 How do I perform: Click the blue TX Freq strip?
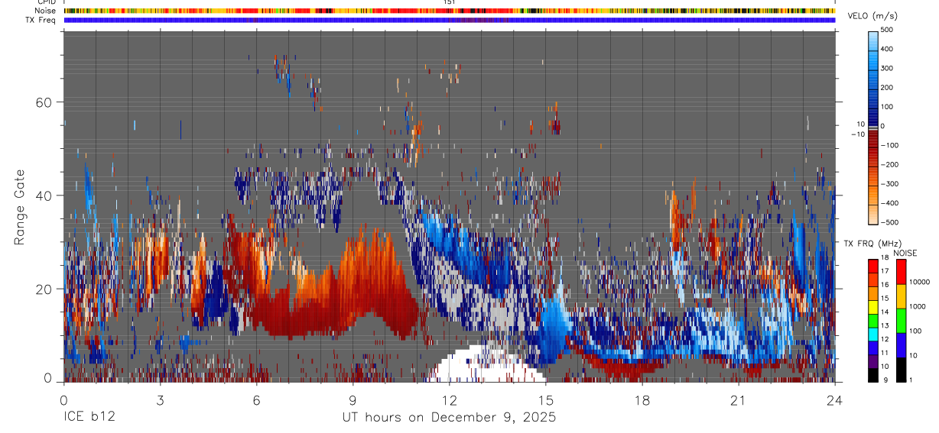click(449, 20)
